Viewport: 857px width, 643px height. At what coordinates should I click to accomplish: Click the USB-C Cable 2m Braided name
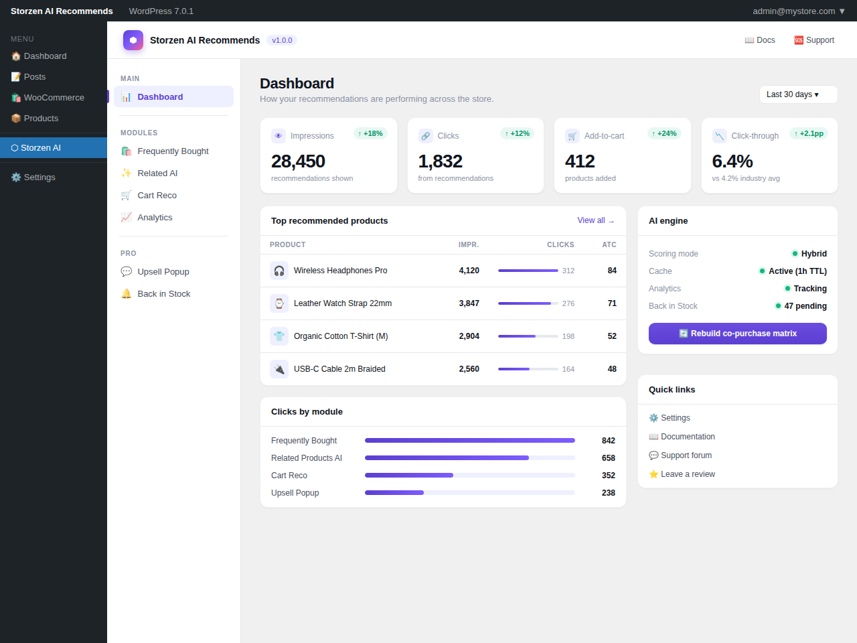(x=339, y=369)
